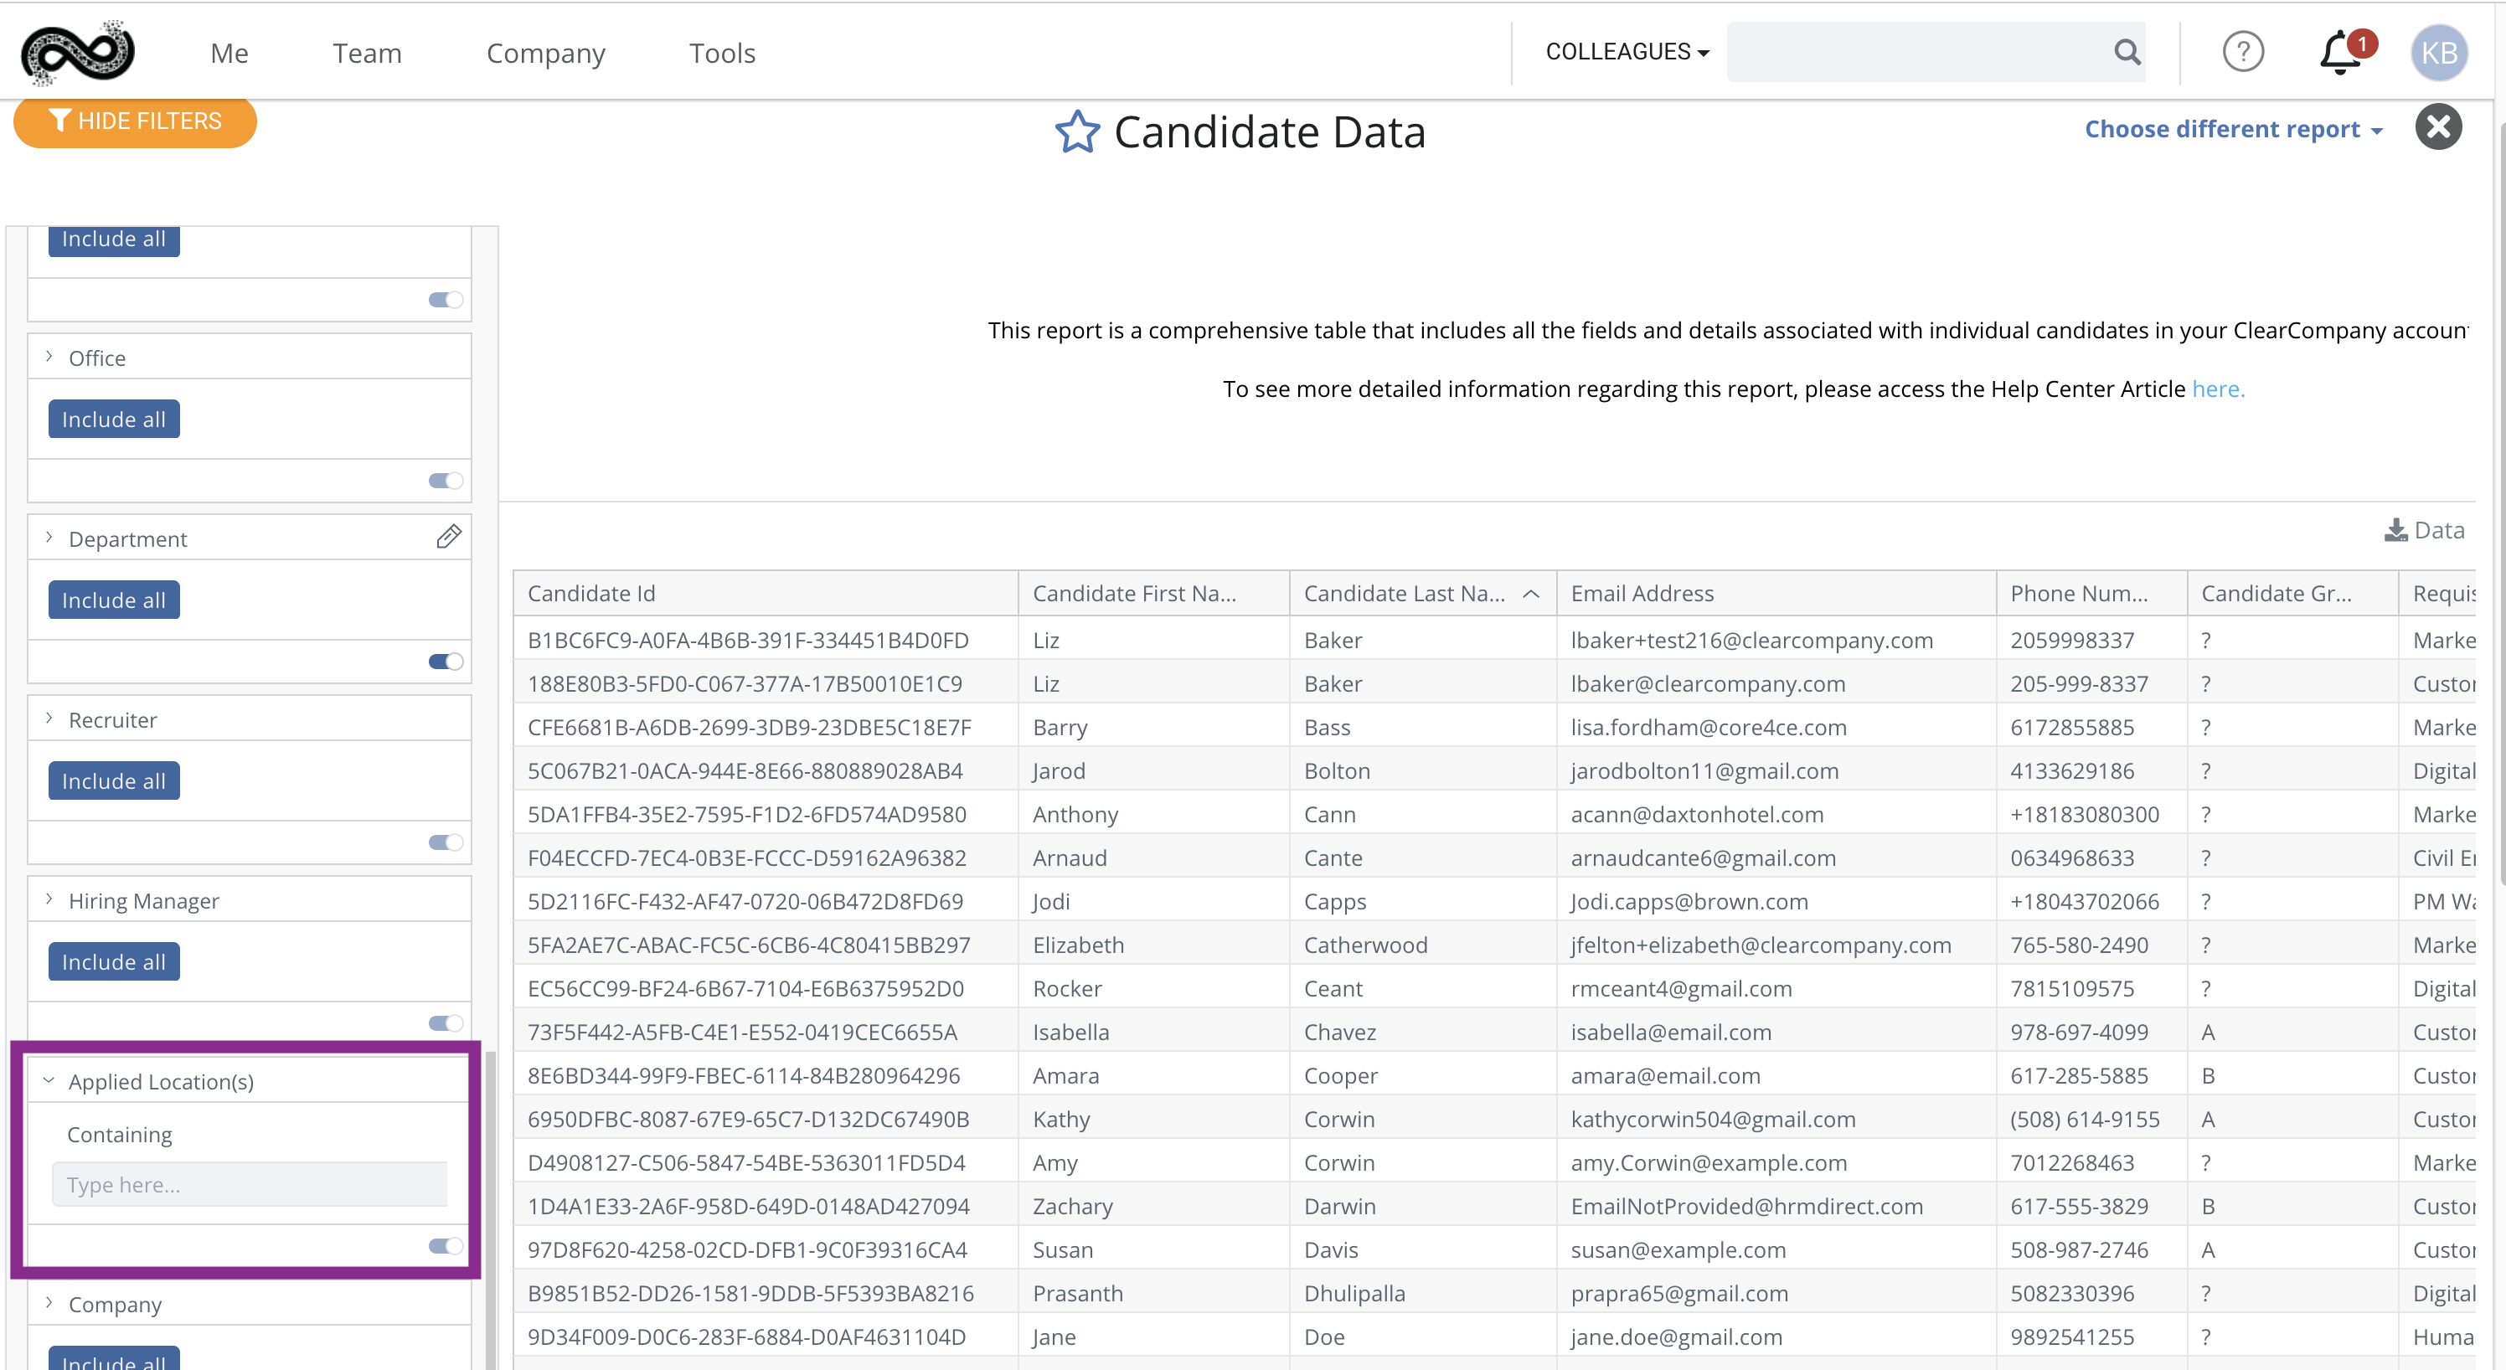This screenshot has width=2506, height=1370.
Task: Focus the Applied Location(s) Type here field
Action: [x=250, y=1184]
